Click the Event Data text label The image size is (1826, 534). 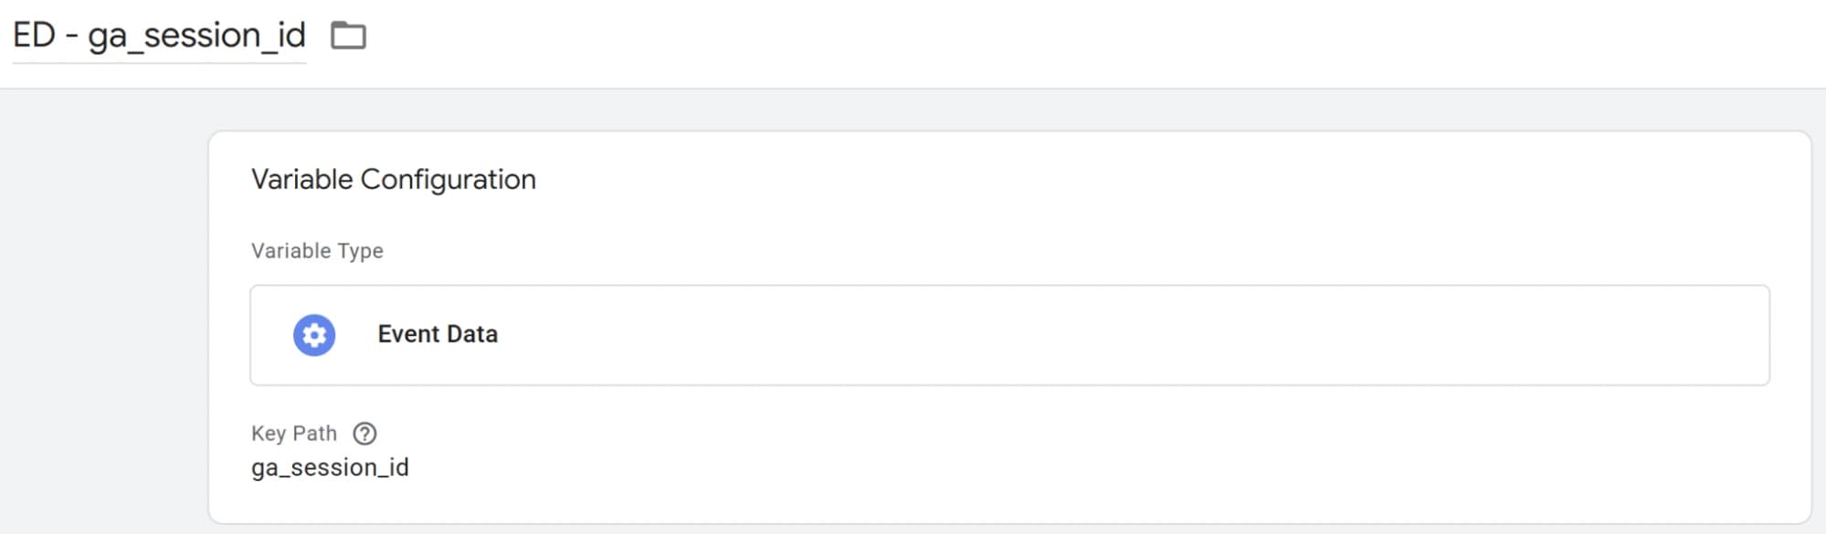point(438,334)
